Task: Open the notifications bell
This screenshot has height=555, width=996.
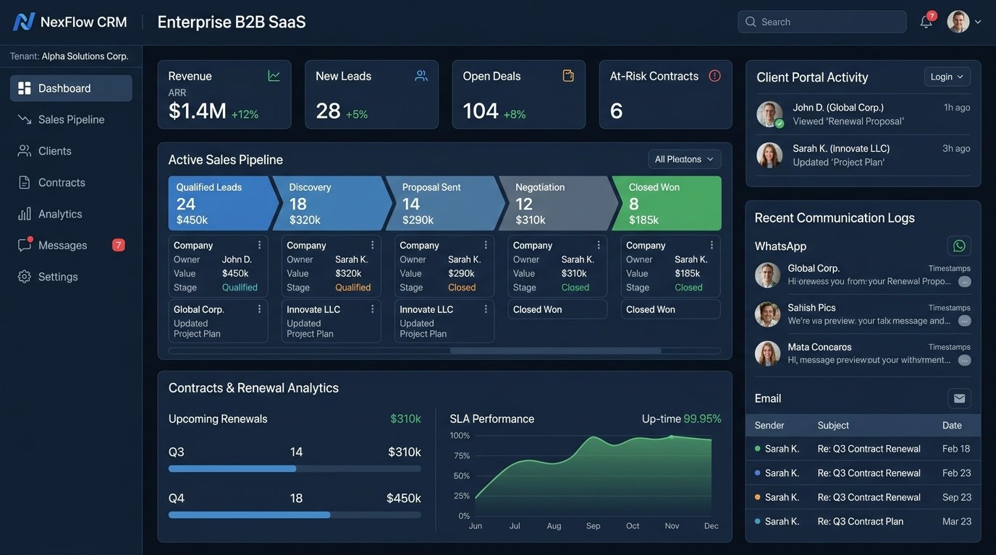Action: tap(927, 22)
